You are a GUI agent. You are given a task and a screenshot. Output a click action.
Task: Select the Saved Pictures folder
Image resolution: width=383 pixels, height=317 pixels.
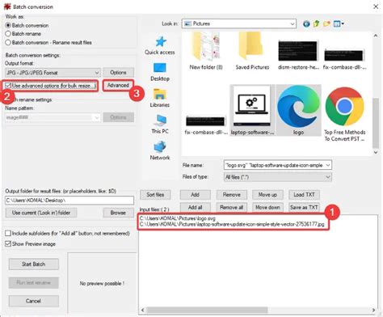pos(252,51)
